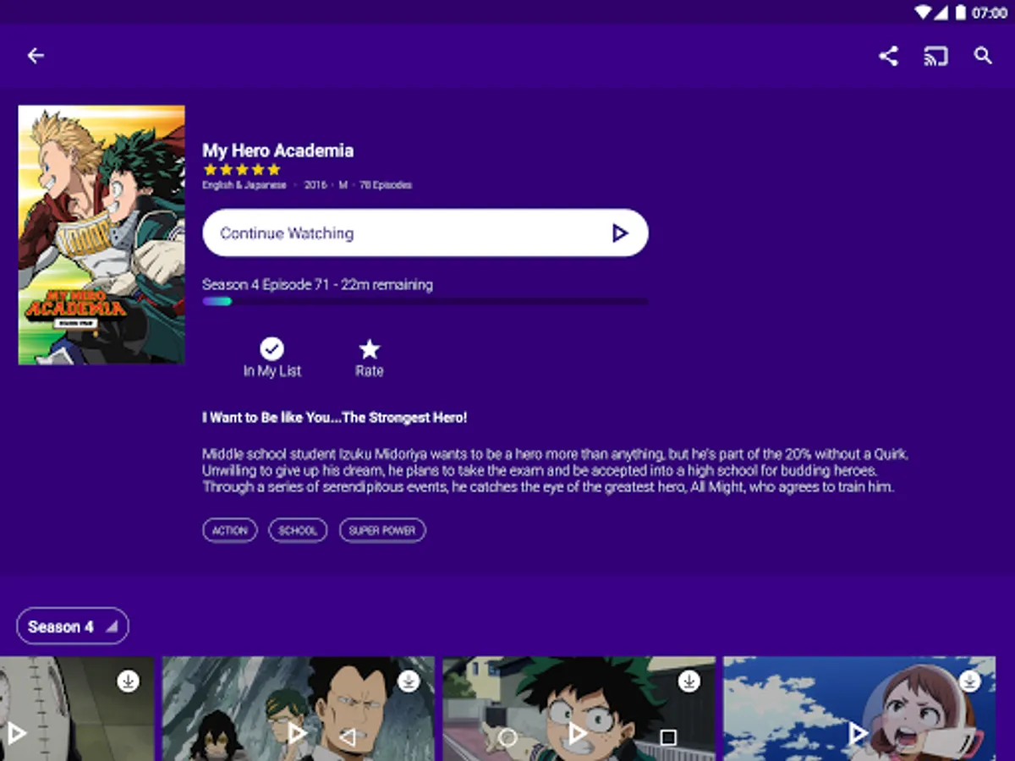Click the battery status icon
1015x761 pixels.
tap(960, 13)
